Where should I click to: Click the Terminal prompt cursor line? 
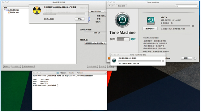[x=45, y=85]
